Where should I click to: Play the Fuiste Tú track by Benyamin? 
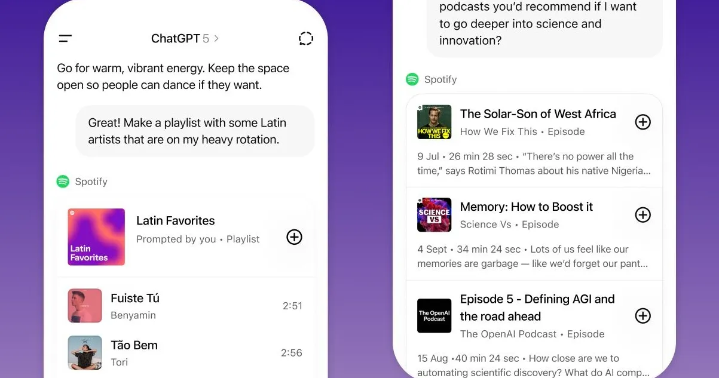click(x=135, y=299)
